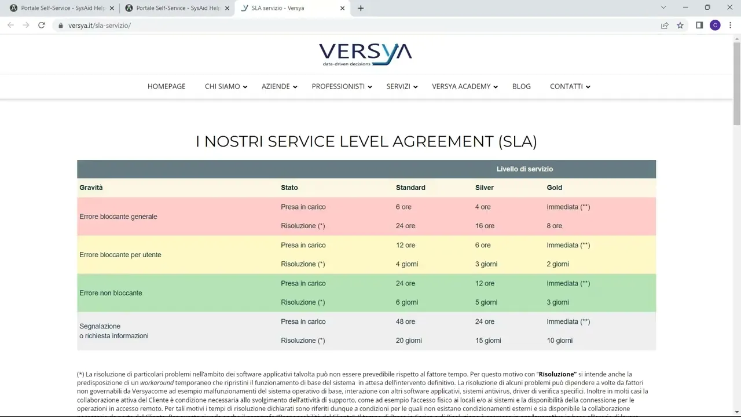
Task: Click the 2 giorni Gold cell
Action: 558,264
